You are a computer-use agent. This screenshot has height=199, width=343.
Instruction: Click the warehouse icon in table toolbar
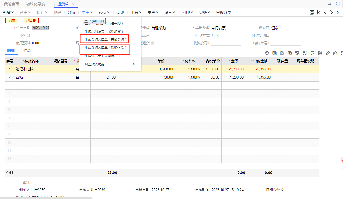coord(335,53)
